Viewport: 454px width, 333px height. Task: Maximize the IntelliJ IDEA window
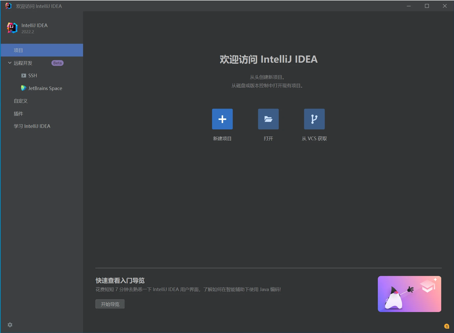tap(427, 6)
